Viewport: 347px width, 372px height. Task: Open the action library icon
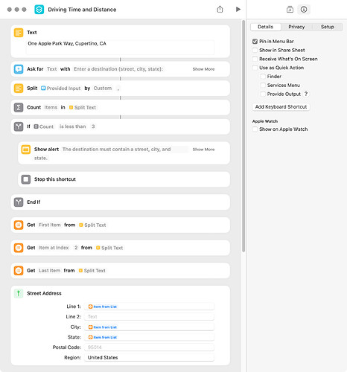290,10
